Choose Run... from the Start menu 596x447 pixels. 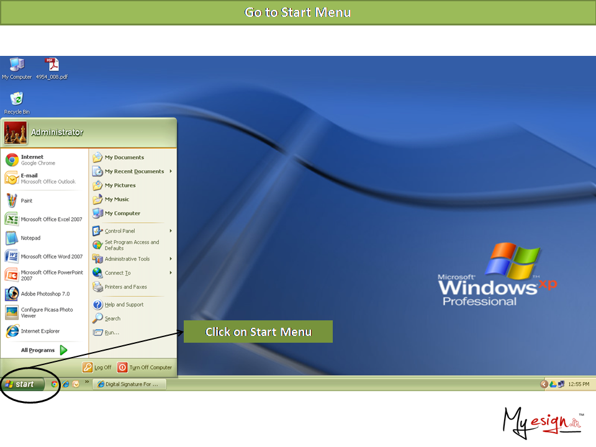[111, 333]
